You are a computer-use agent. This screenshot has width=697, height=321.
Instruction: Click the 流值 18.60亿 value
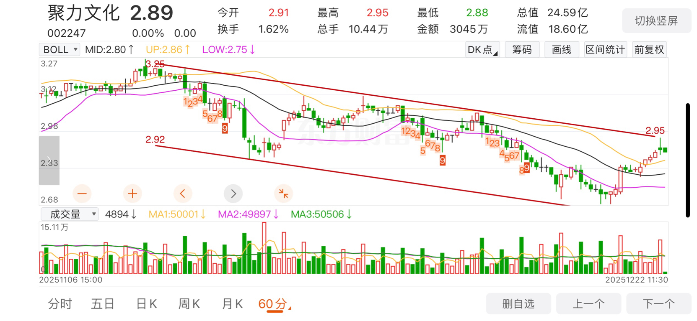(x=552, y=29)
